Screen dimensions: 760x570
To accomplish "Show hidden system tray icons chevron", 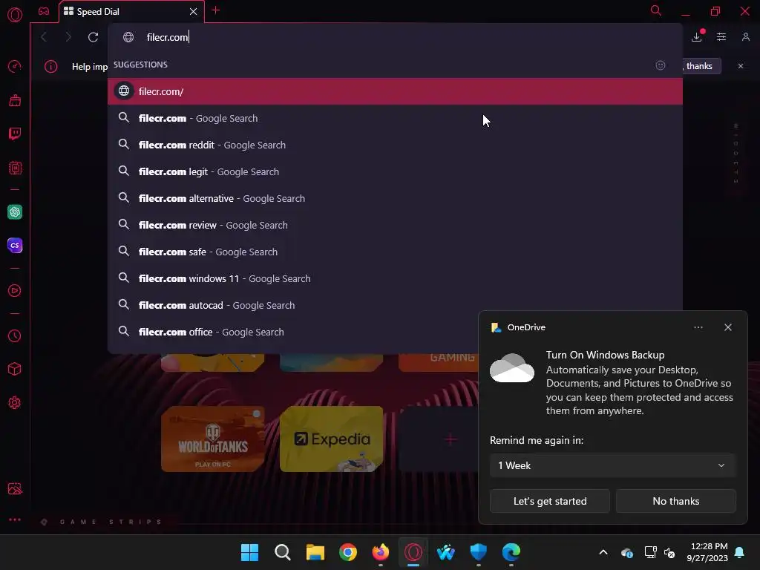I will [x=603, y=552].
